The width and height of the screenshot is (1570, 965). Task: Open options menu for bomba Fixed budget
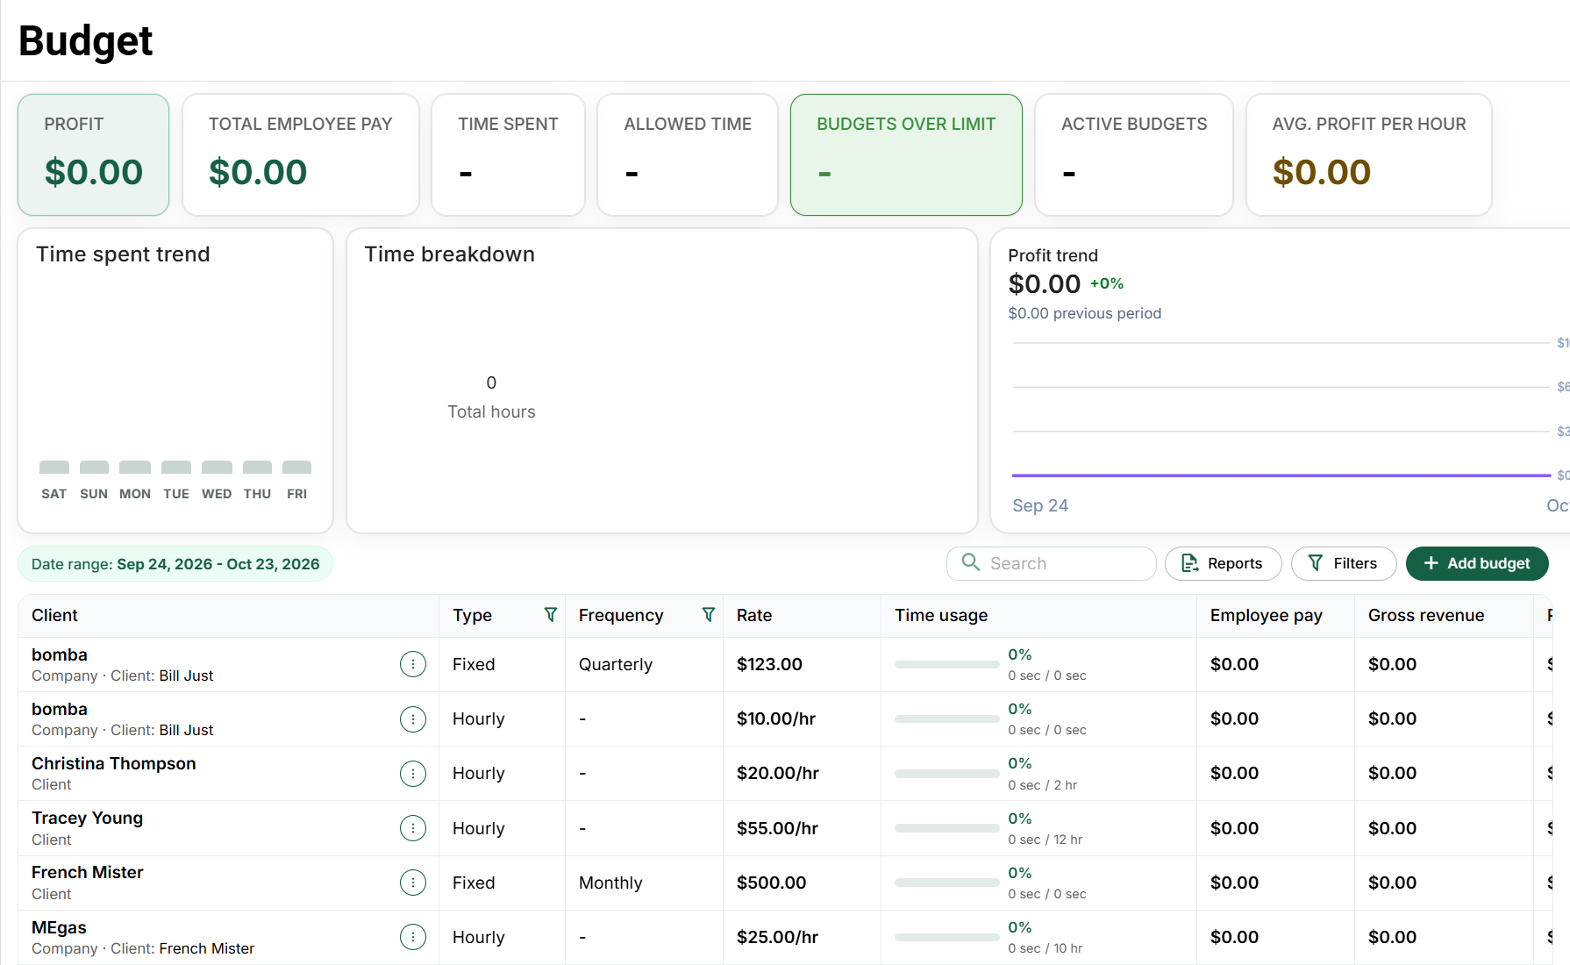[x=412, y=664]
